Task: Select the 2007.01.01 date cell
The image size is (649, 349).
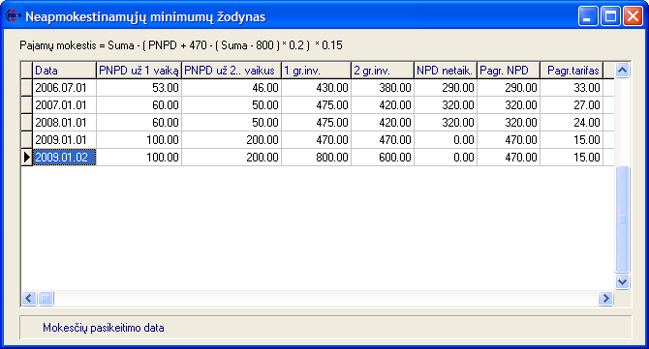Action: tap(64, 105)
